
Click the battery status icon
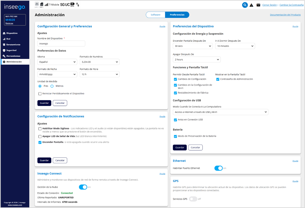(72, 4)
